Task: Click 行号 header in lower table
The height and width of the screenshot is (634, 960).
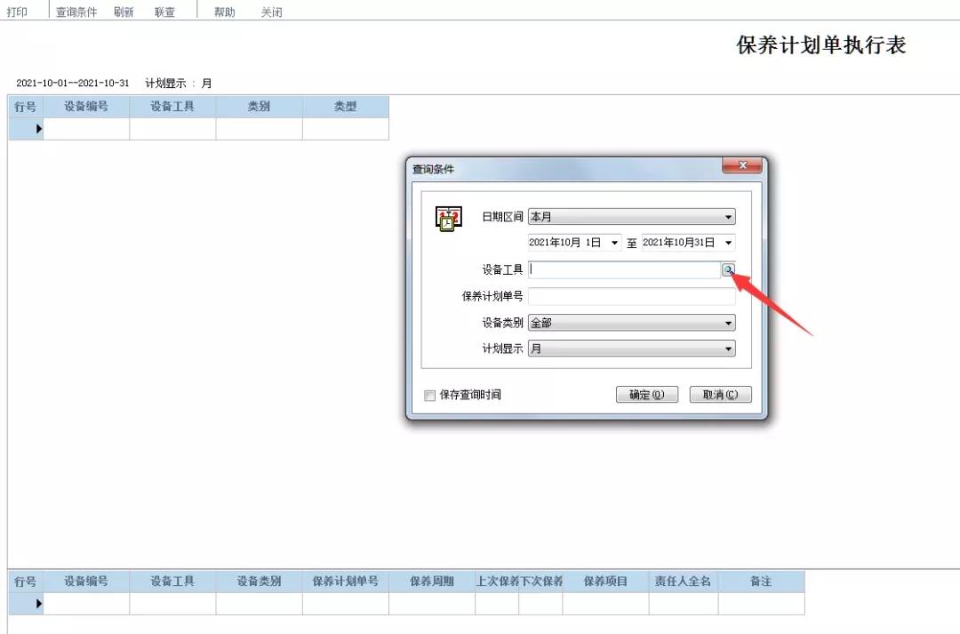Action: (26, 582)
